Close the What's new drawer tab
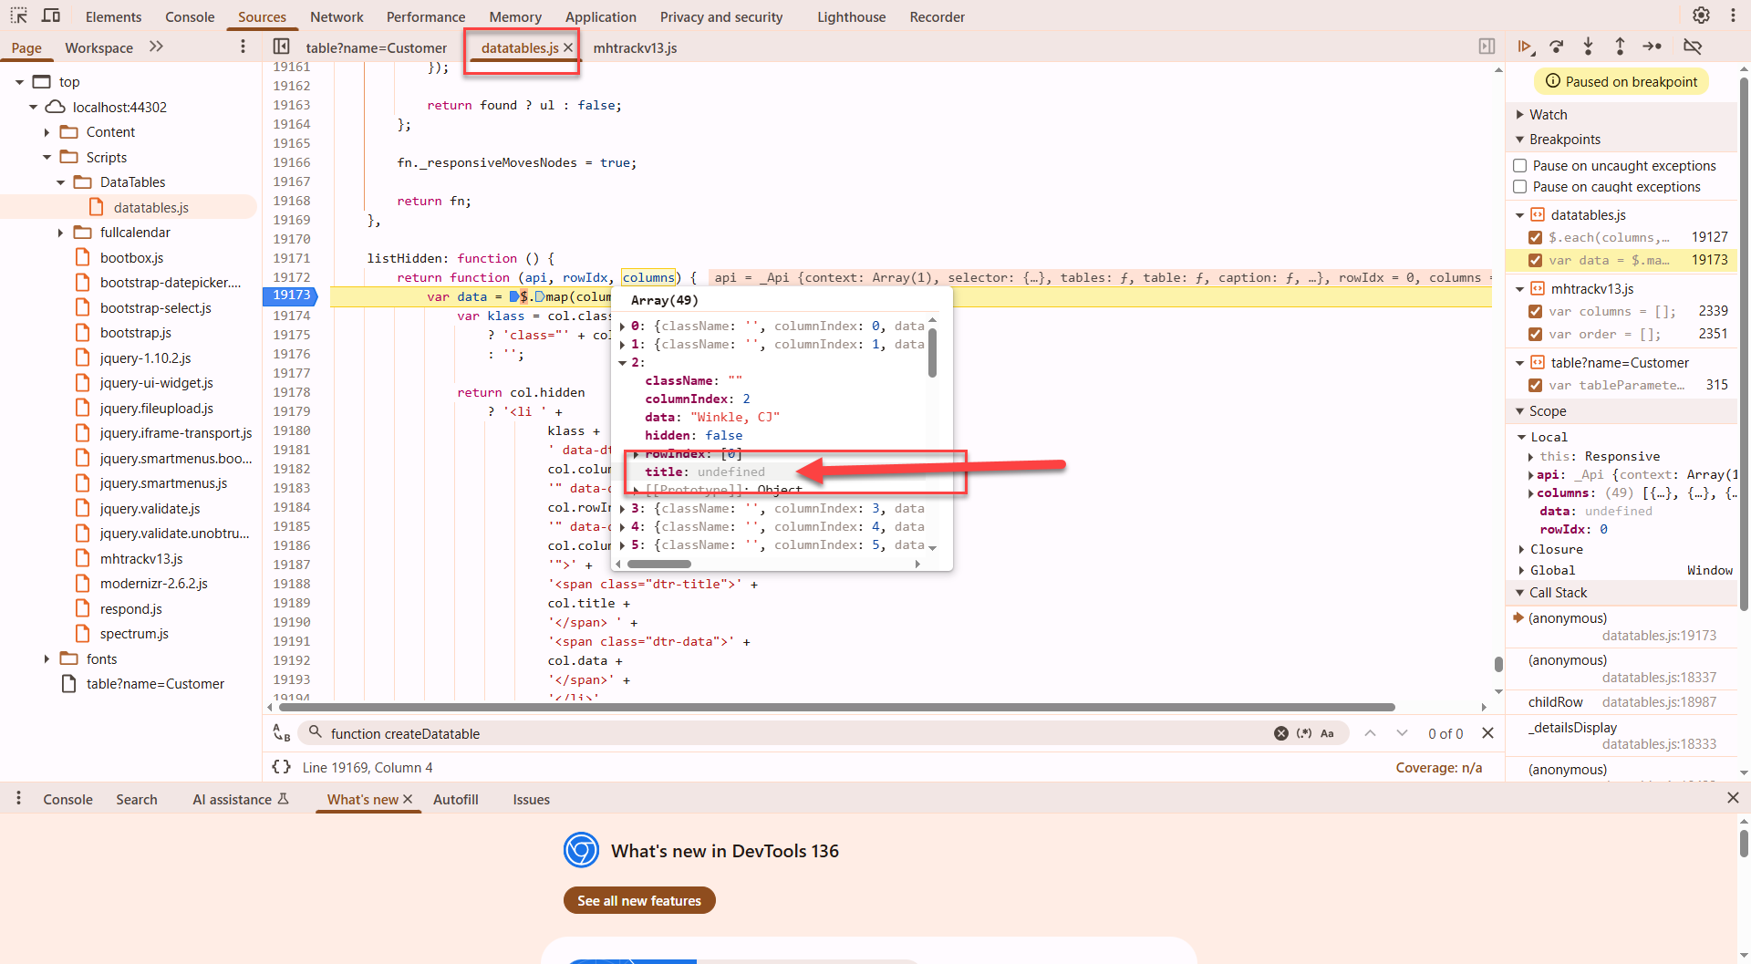The image size is (1751, 964). [x=408, y=799]
